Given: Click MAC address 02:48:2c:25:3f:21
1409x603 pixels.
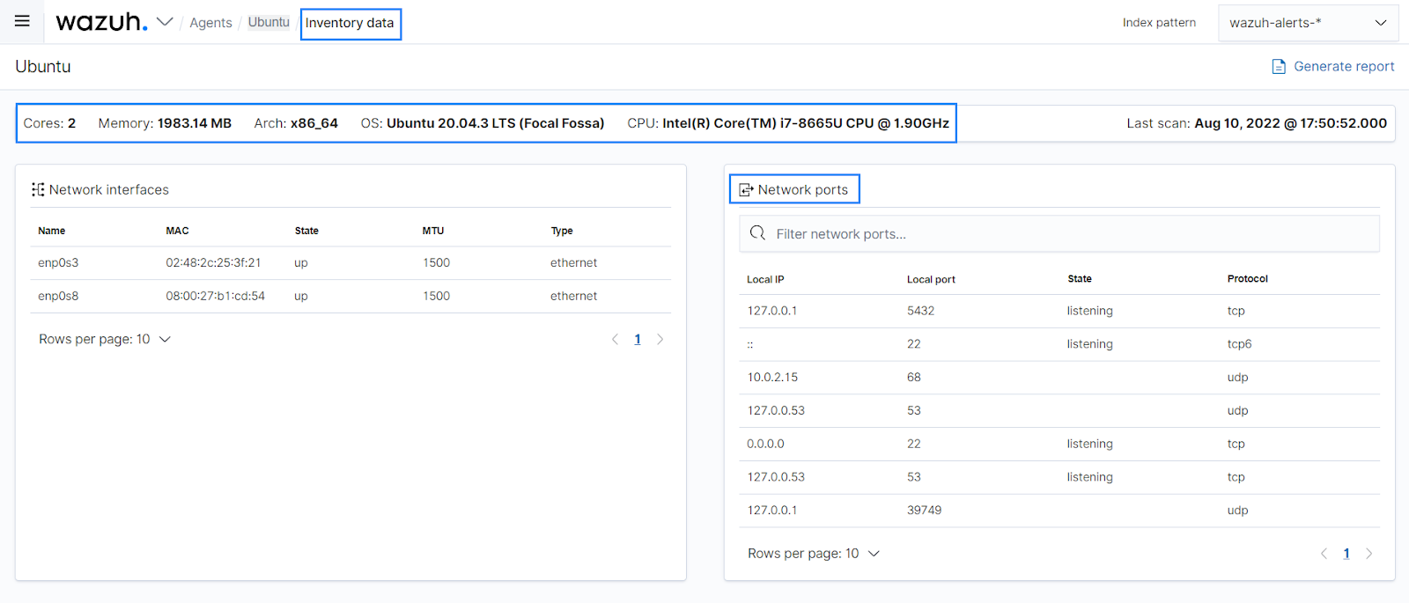Looking at the screenshot, I should click(213, 262).
